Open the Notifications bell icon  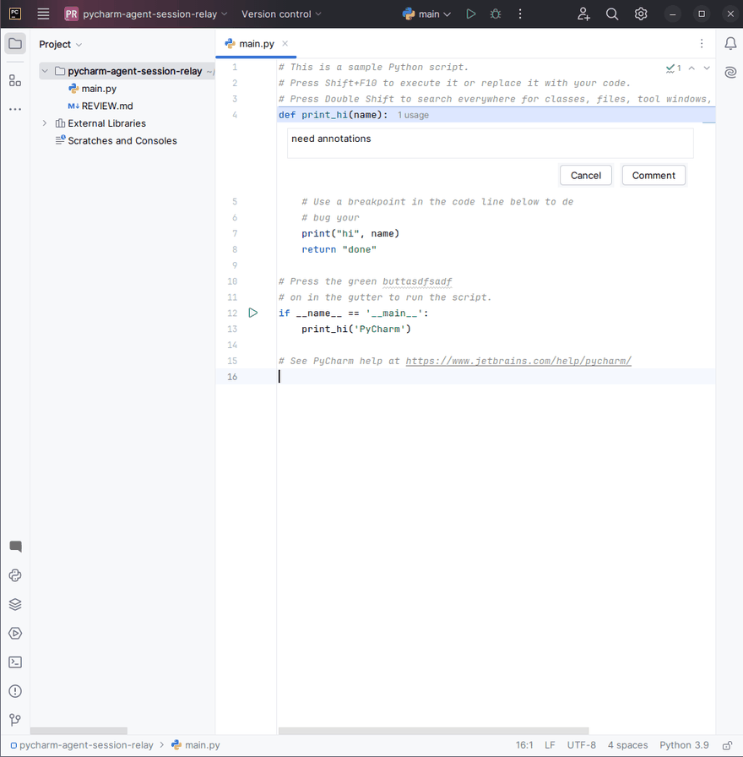pos(730,44)
